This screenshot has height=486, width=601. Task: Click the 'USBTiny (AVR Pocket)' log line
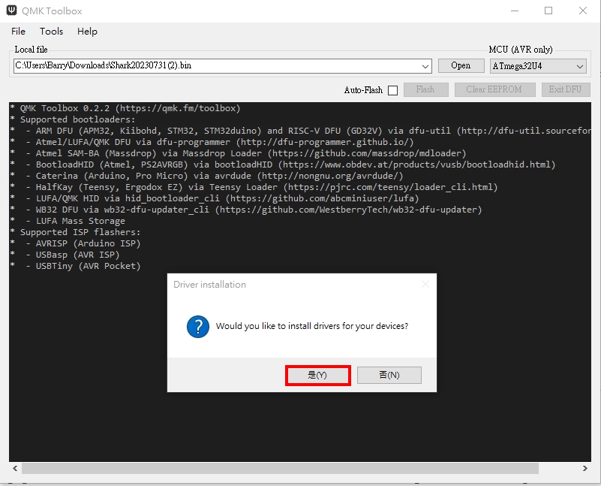[x=76, y=266]
